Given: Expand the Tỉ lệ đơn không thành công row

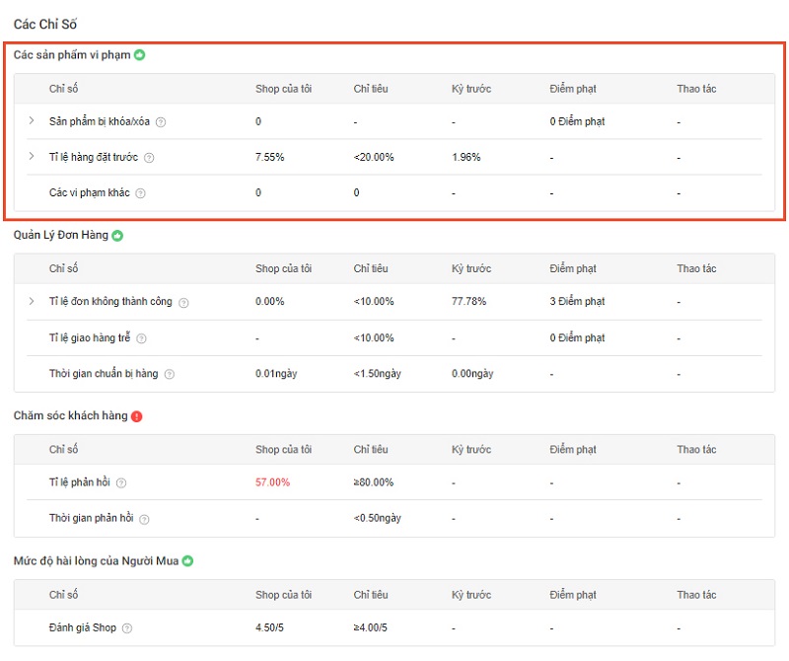Looking at the screenshot, I should (x=32, y=302).
